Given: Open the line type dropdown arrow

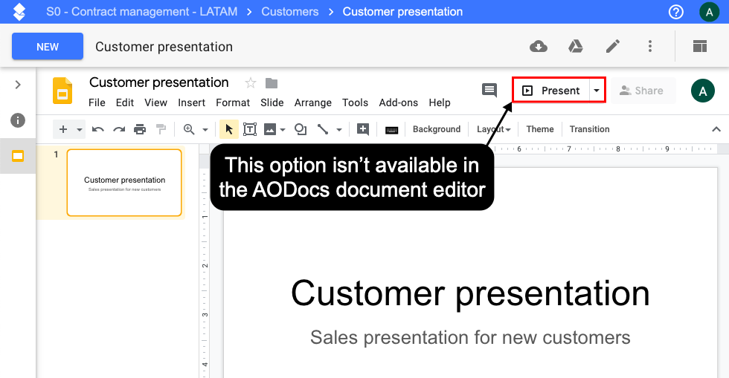Looking at the screenshot, I should [x=339, y=129].
